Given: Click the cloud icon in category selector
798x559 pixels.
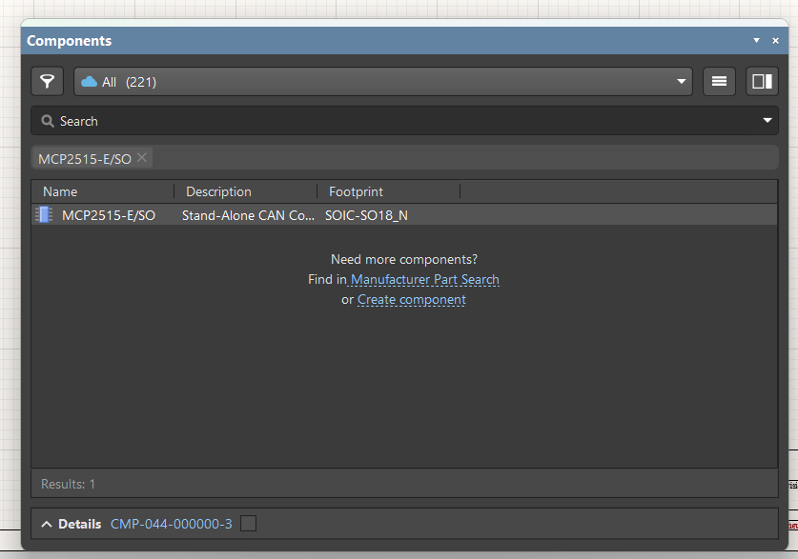Looking at the screenshot, I should coord(89,81).
